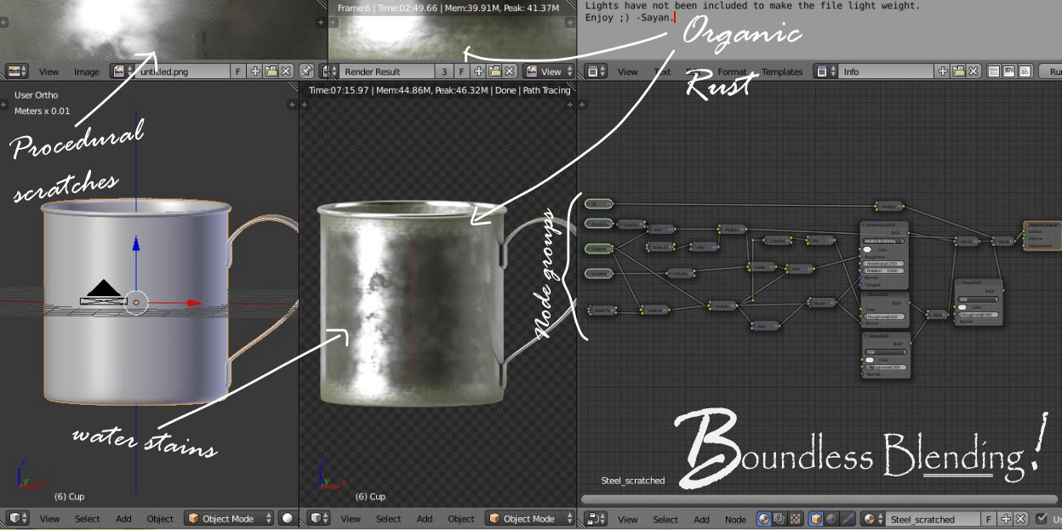Image resolution: width=1062 pixels, height=530 pixels.
Task: Unlink the untitled.png image
Action: coord(286,71)
